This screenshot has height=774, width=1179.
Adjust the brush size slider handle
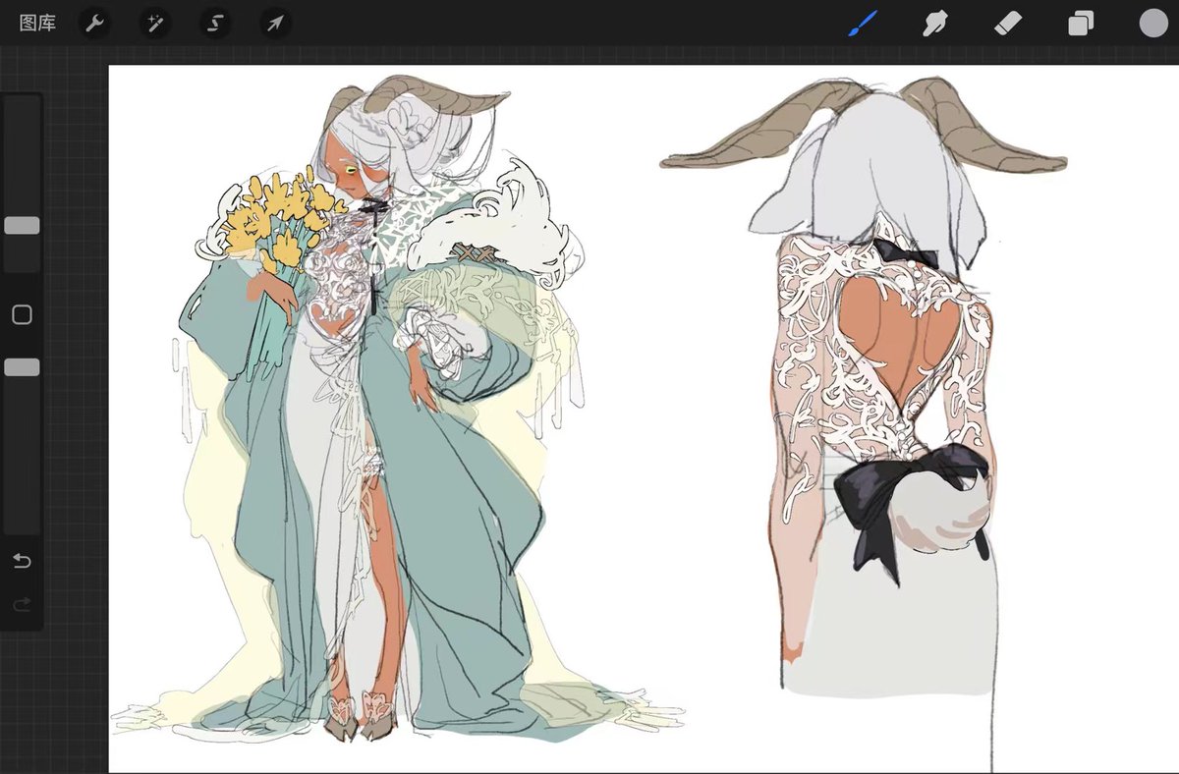(x=22, y=226)
